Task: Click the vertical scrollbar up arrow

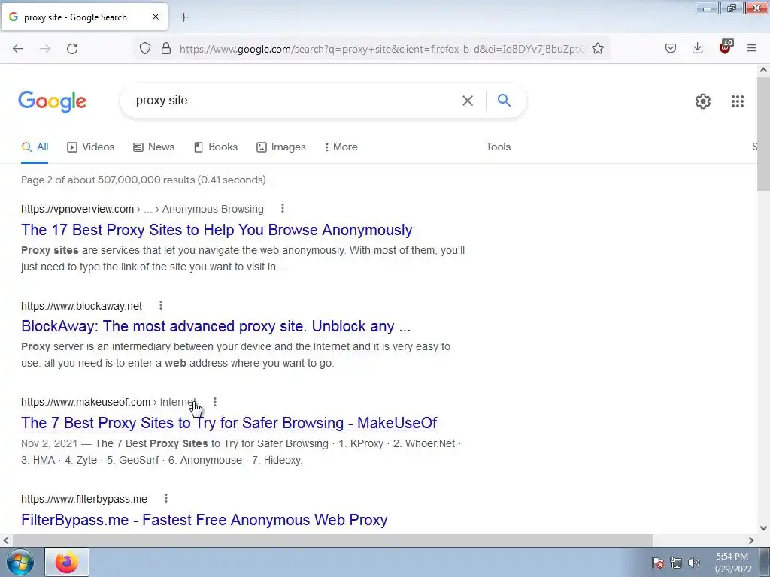Action: tap(764, 70)
